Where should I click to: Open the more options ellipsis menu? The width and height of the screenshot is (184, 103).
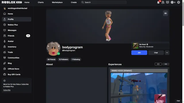[x=167, y=53]
